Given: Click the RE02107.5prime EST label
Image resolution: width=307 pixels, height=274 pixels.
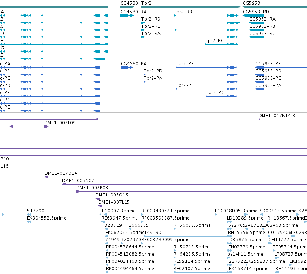Looking at the screenshot, I should pyautogui.click(x=192, y=269).
